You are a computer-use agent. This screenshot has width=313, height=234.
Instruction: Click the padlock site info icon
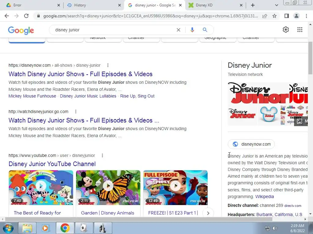pos(39,16)
